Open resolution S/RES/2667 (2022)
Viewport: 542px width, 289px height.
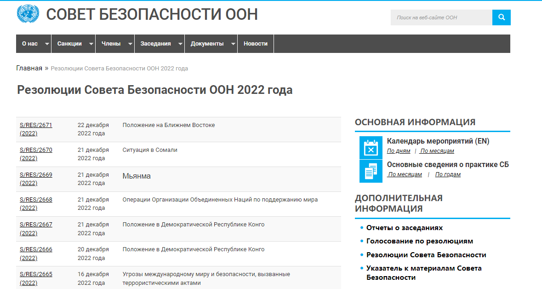[x=36, y=229]
